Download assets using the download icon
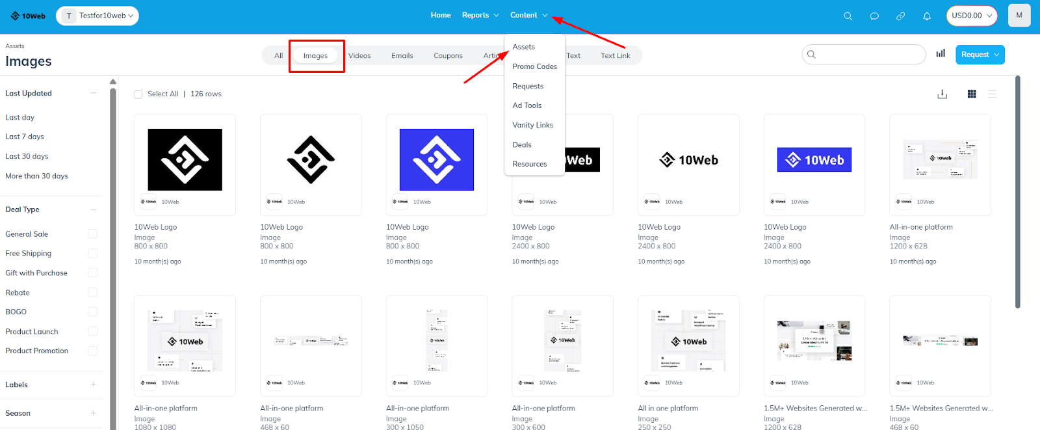 pyautogui.click(x=942, y=94)
